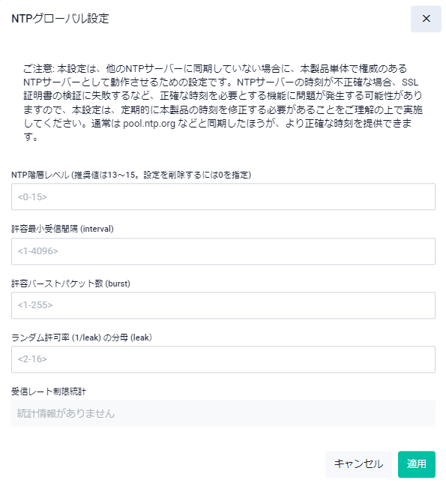Click the NTP階層レベル label text

[x=131, y=175]
